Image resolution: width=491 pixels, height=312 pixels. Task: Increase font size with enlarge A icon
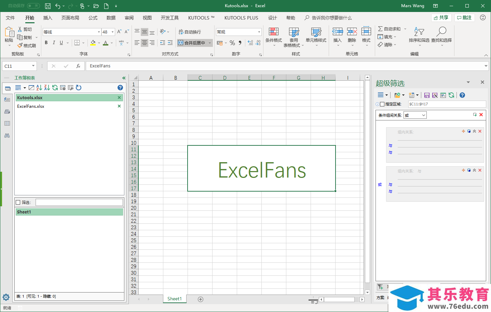(x=119, y=32)
